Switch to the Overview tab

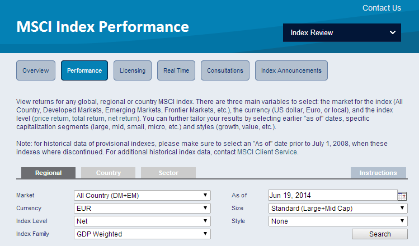pyautogui.click(x=36, y=70)
